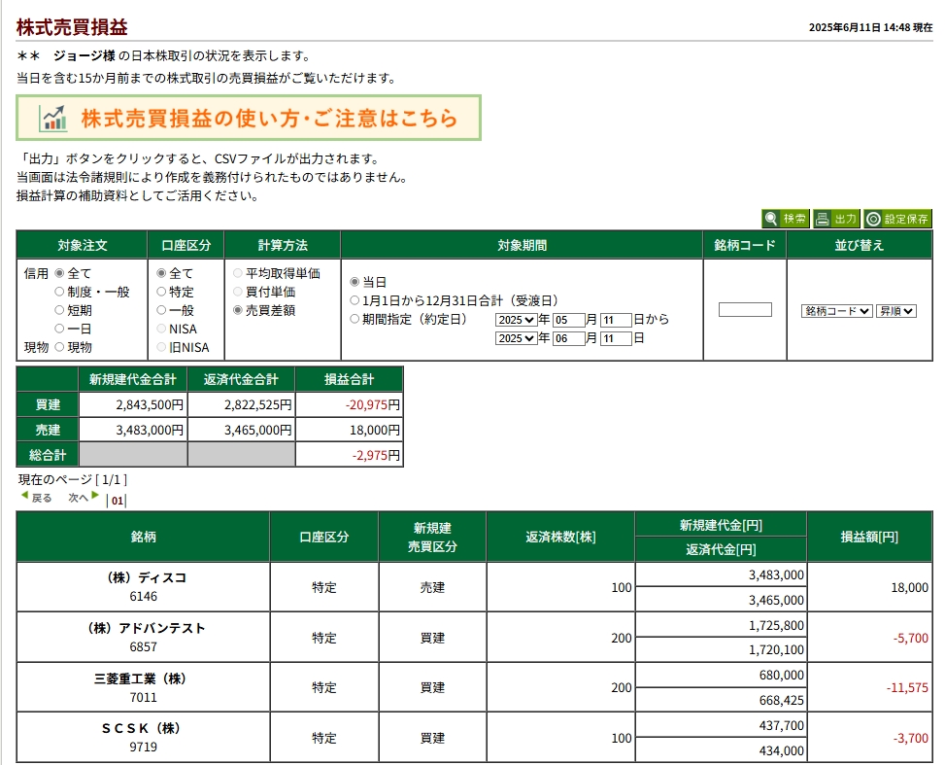Click the 返済代金合計 value 3,465,000円

[x=258, y=431]
